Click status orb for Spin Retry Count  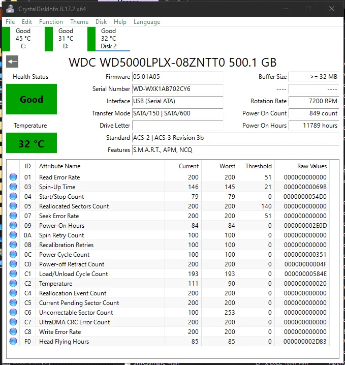click(x=13, y=235)
